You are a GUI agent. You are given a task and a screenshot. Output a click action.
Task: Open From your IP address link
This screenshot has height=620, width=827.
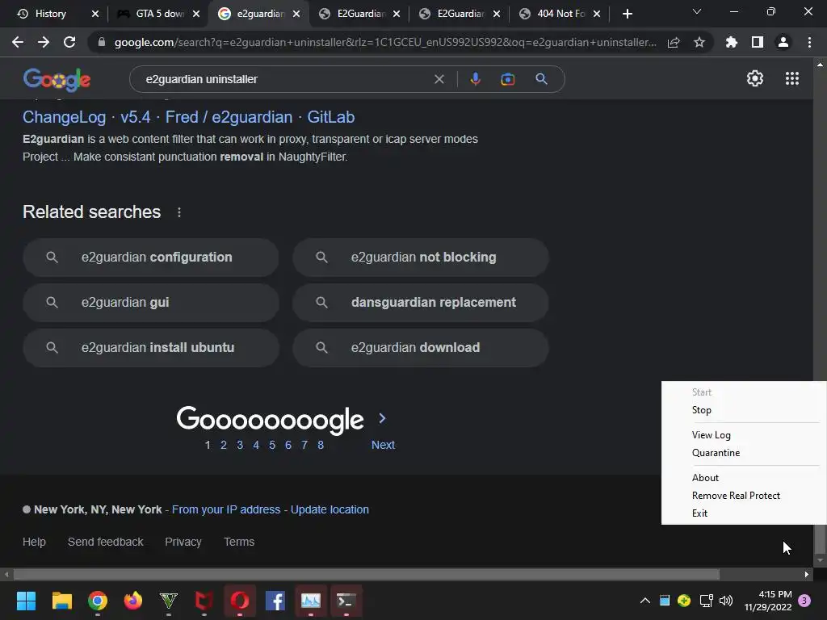tap(226, 510)
